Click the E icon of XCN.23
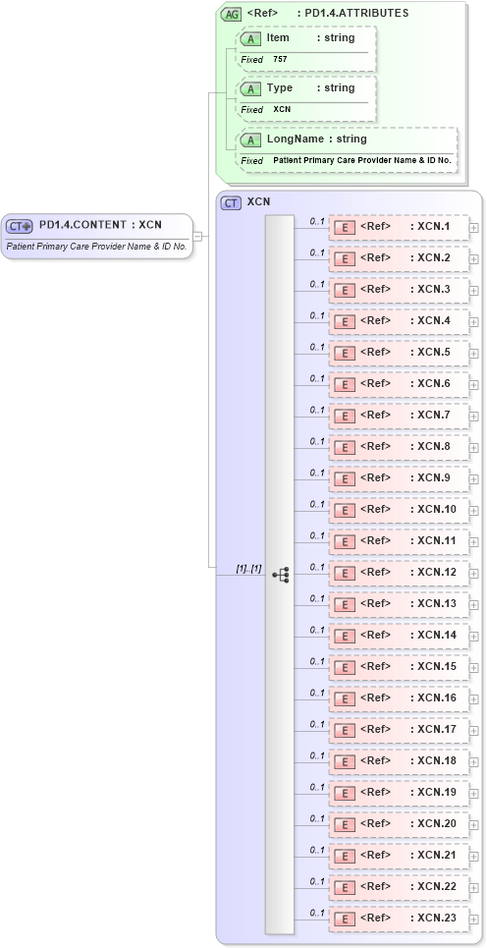 coord(345,920)
